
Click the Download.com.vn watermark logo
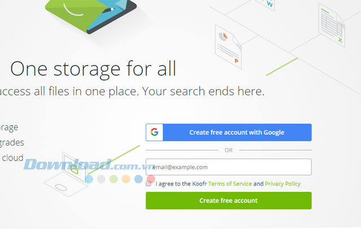click(89, 164)
